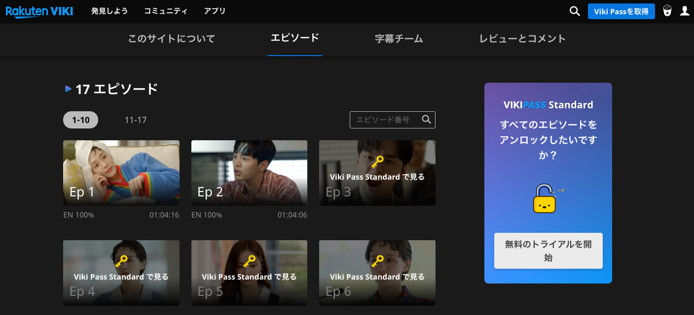
Task: Play the Ep 2 thumbnail
Action: pyautogui.click(x=249, y=173)
